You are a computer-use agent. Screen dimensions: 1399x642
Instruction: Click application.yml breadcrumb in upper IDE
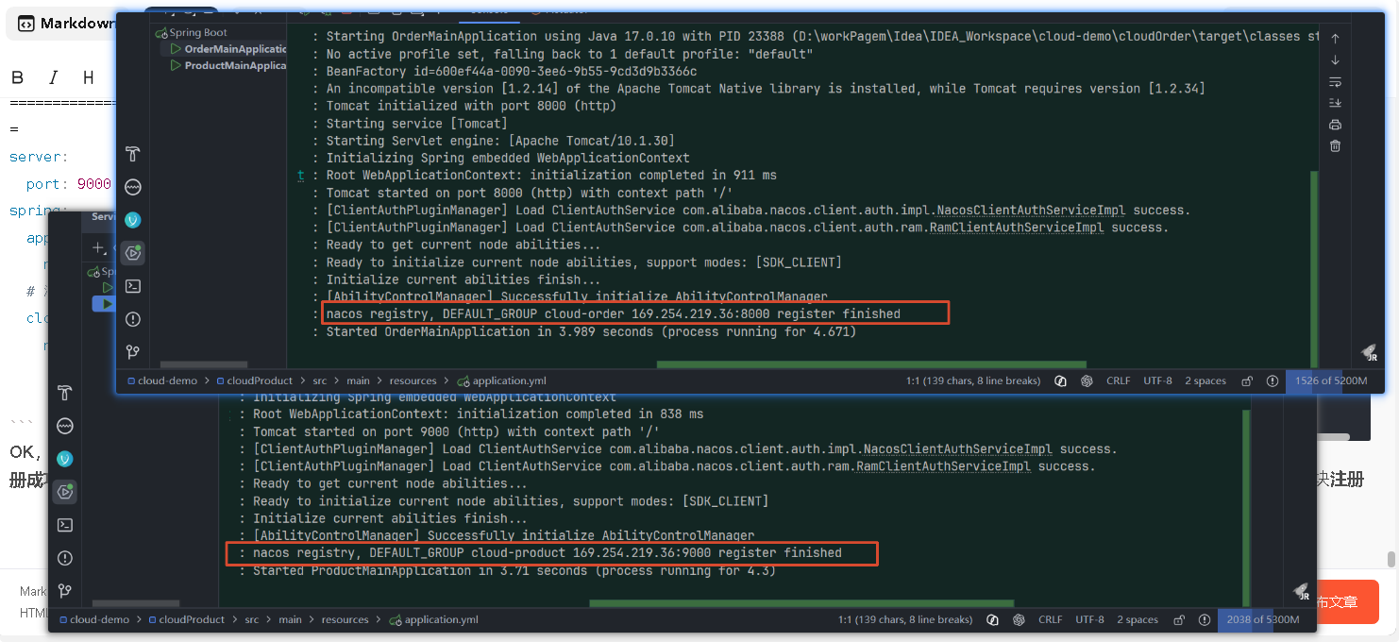(501, 381)
